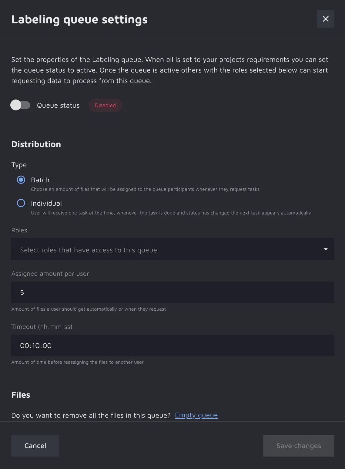Click the Files section heading
The image size is (345, 469).
coord(21,395)
